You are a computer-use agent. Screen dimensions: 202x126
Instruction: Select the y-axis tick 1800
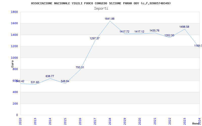(x=14, y=12)
